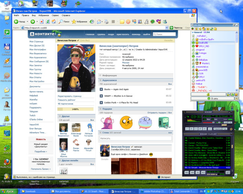Image resolution: width=243 pixels, height=194 pixels.
Task: Click the green Forward arrow in Internet Explorer
Action: [33, 22]
